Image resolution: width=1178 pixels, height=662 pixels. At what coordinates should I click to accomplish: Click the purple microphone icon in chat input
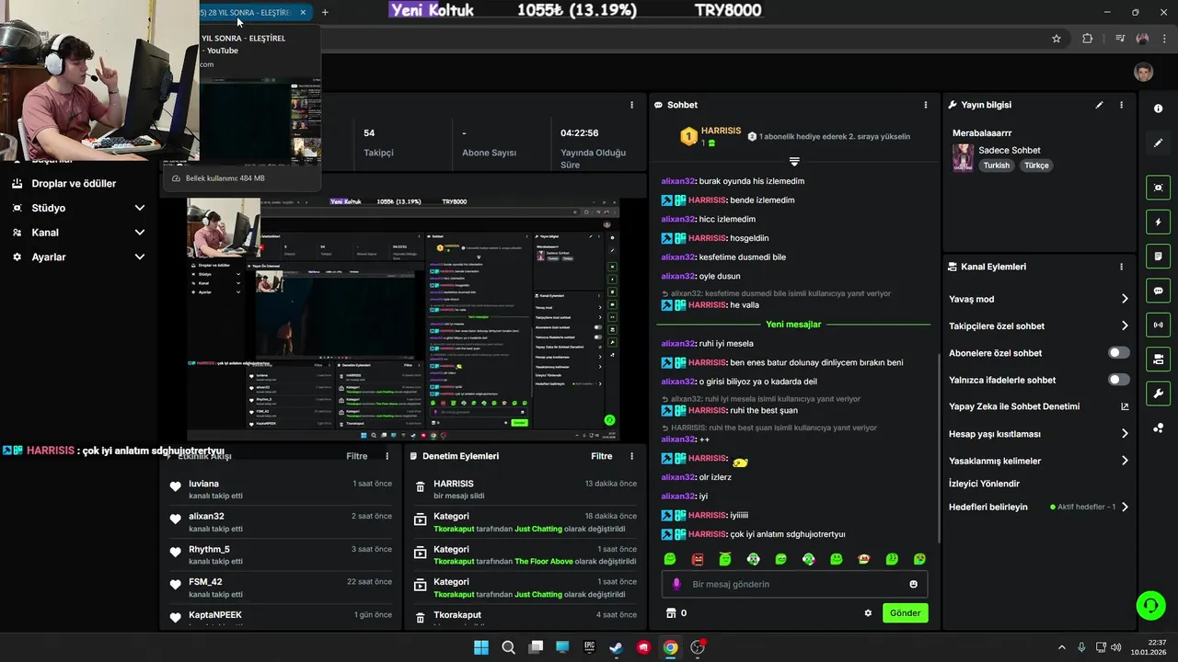tap(676, 584)
